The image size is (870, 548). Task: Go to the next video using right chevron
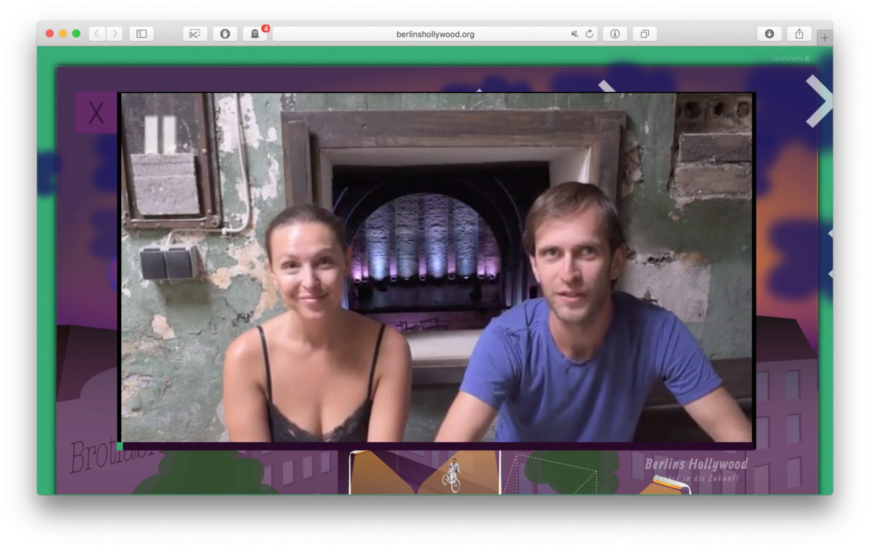(x=818, y=101)
